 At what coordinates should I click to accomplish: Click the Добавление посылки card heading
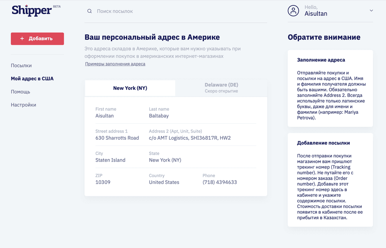(x=323, y=143)
